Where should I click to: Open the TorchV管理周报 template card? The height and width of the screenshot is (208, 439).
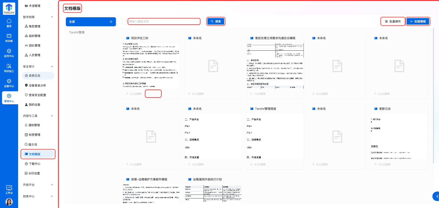(275, 137)
